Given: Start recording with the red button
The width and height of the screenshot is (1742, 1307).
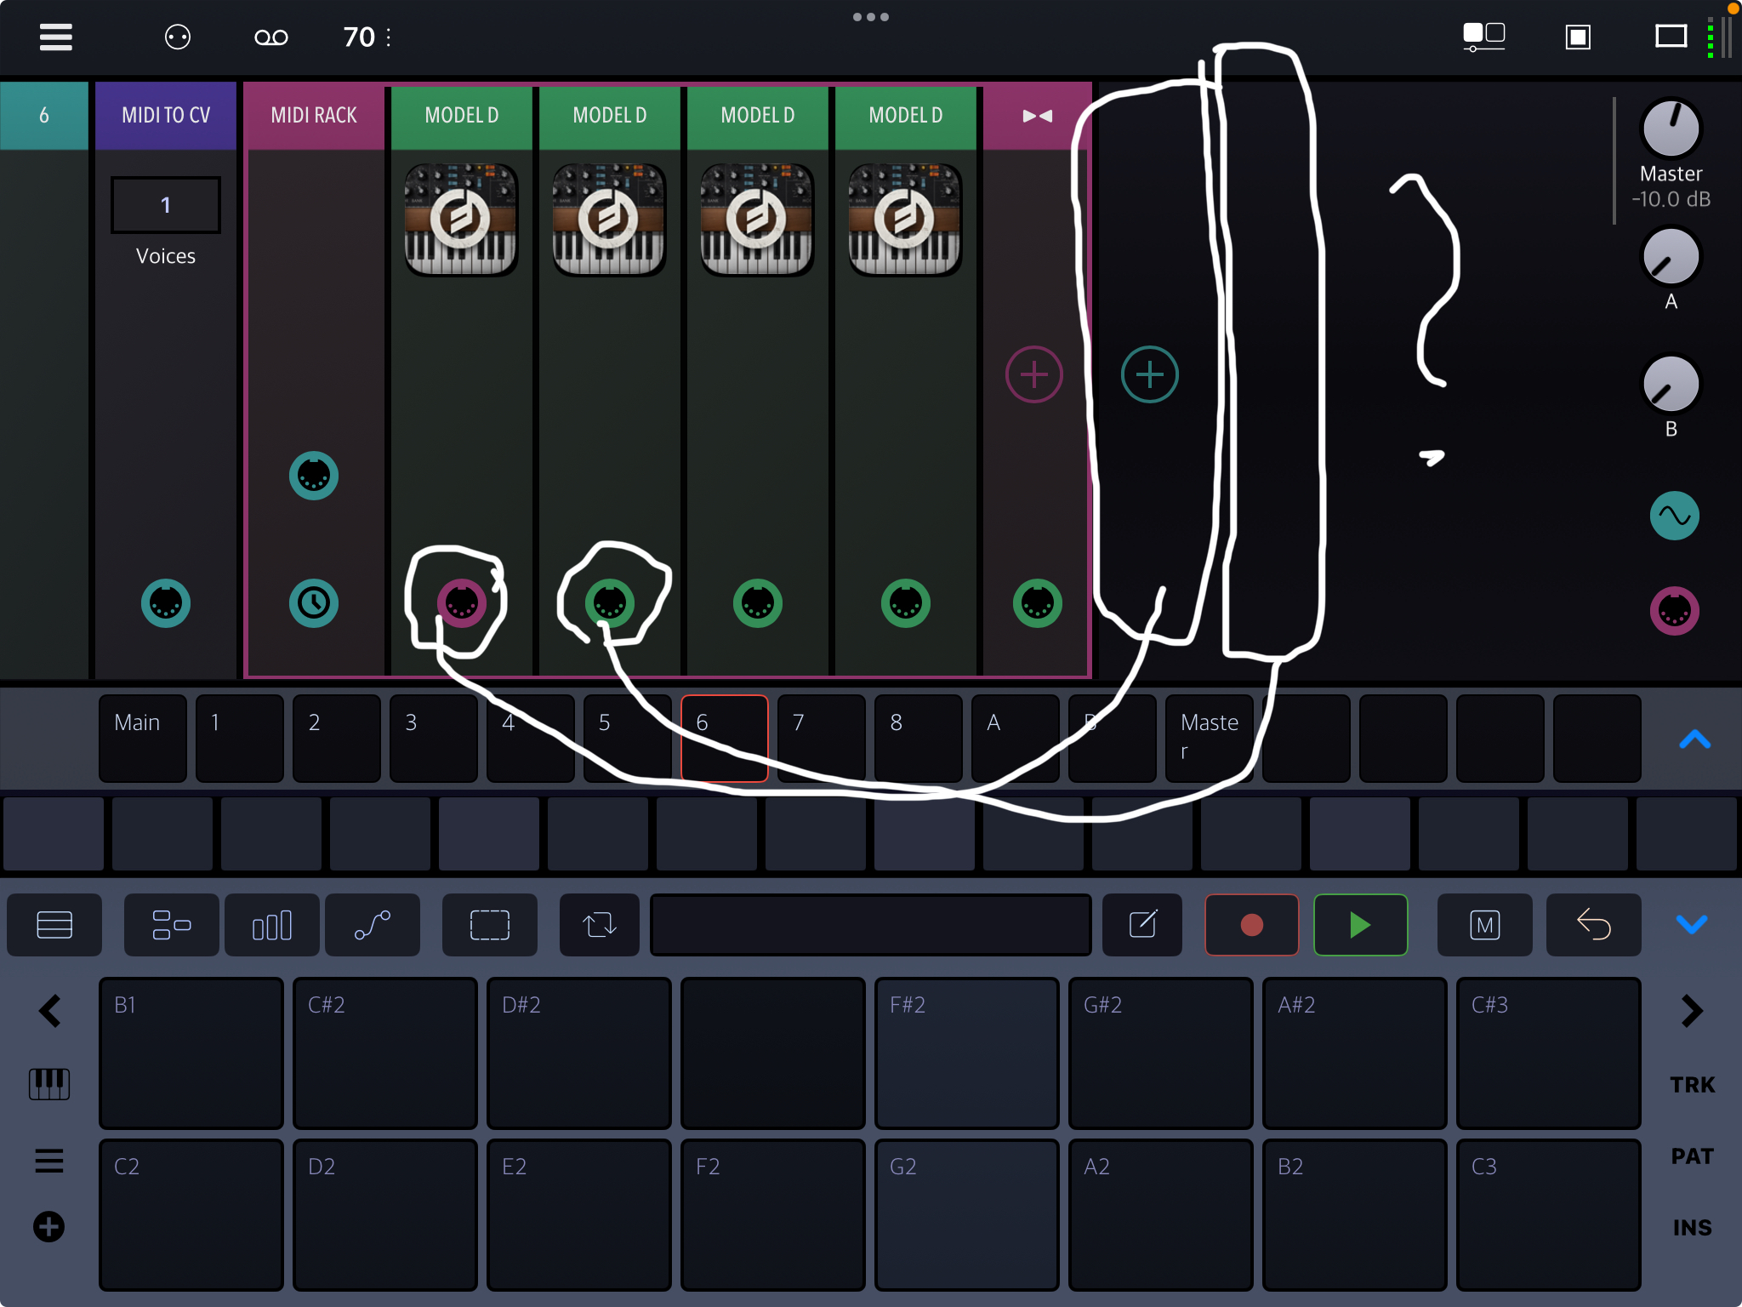Looking at the screenshot, I should 1252,925.
